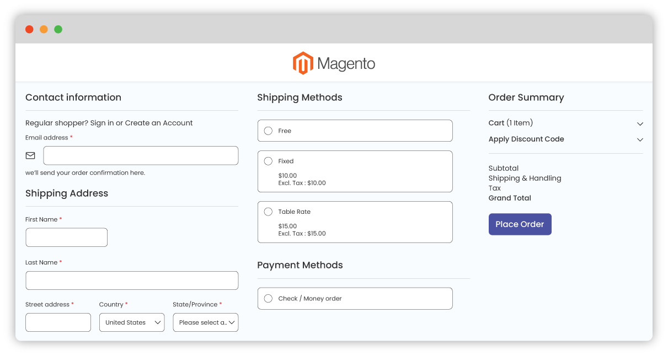Click the Create an Account link

[x=159, y=123]
